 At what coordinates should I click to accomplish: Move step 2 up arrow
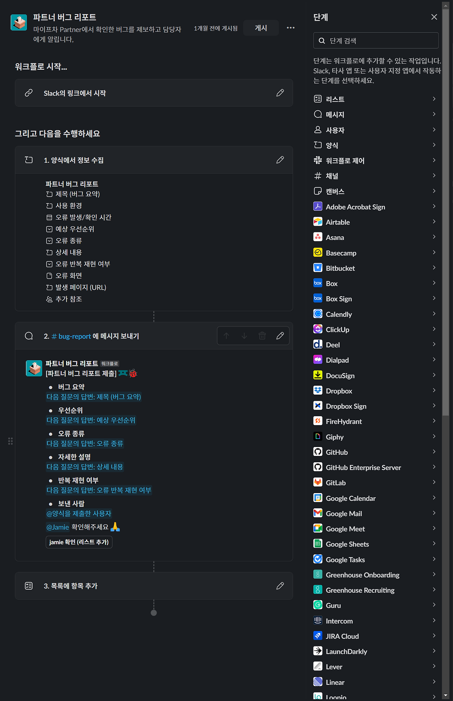click(226, 336)
